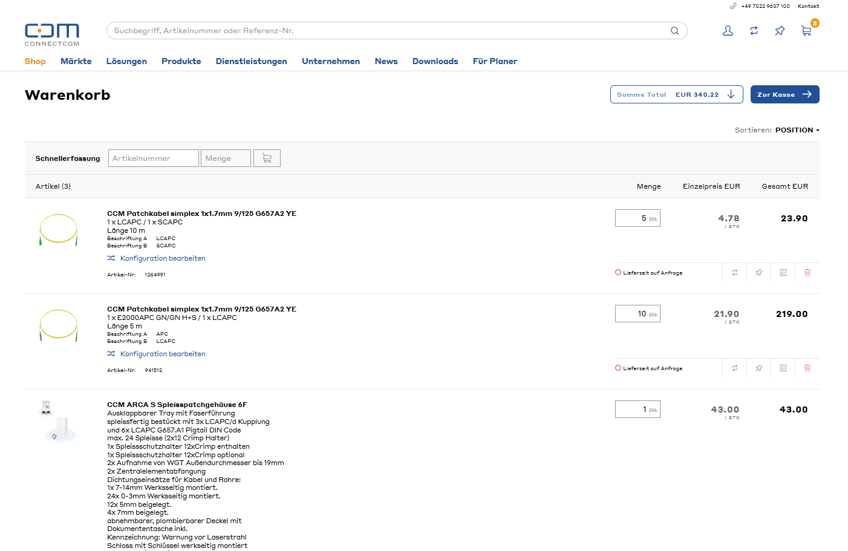Add quick entry item via cart button
The height and width of the screenshot is (551, 848).
pos(267,158)
